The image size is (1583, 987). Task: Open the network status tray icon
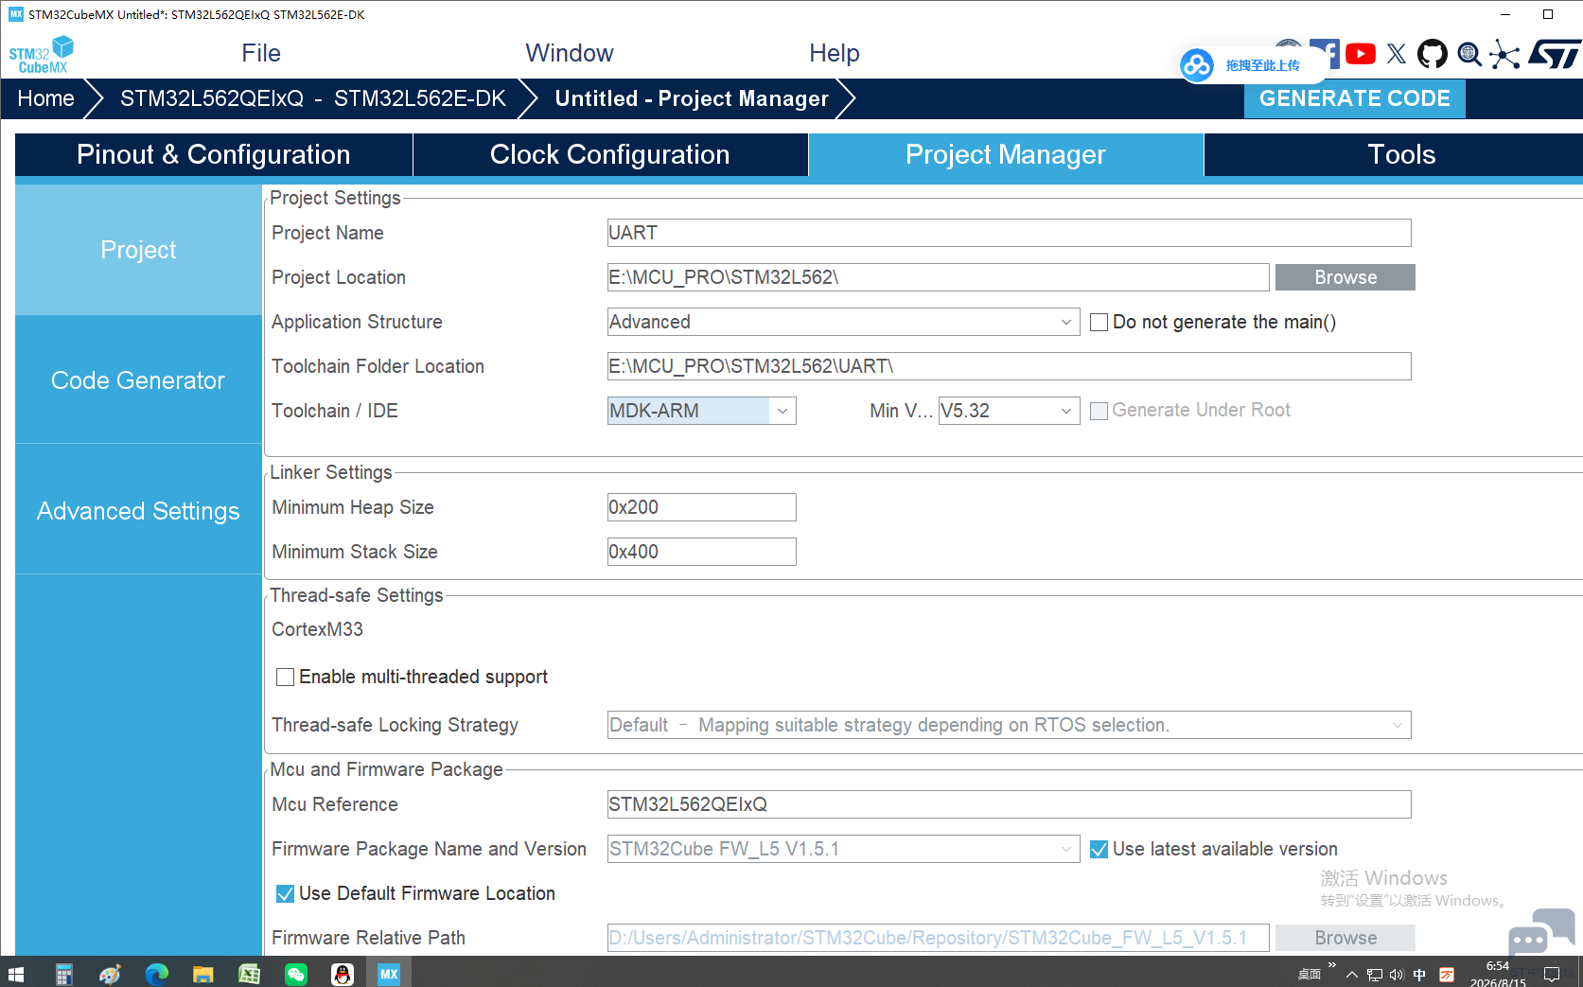1375,975
